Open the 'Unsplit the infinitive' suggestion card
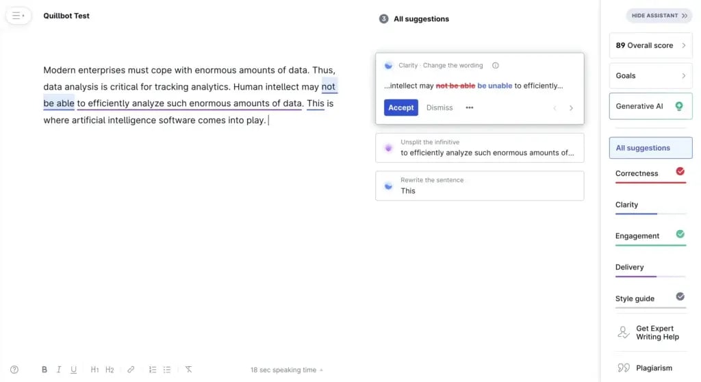 (x=479, y=148)
